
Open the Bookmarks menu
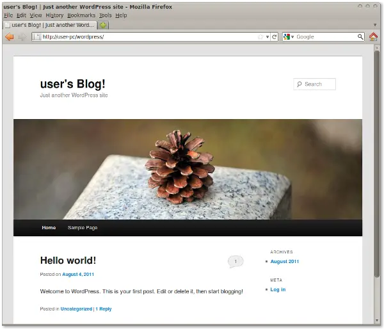click(x=81, y=15)
